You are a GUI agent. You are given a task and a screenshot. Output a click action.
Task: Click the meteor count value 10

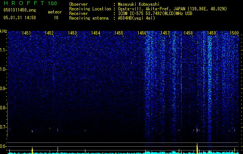[56, 18]
